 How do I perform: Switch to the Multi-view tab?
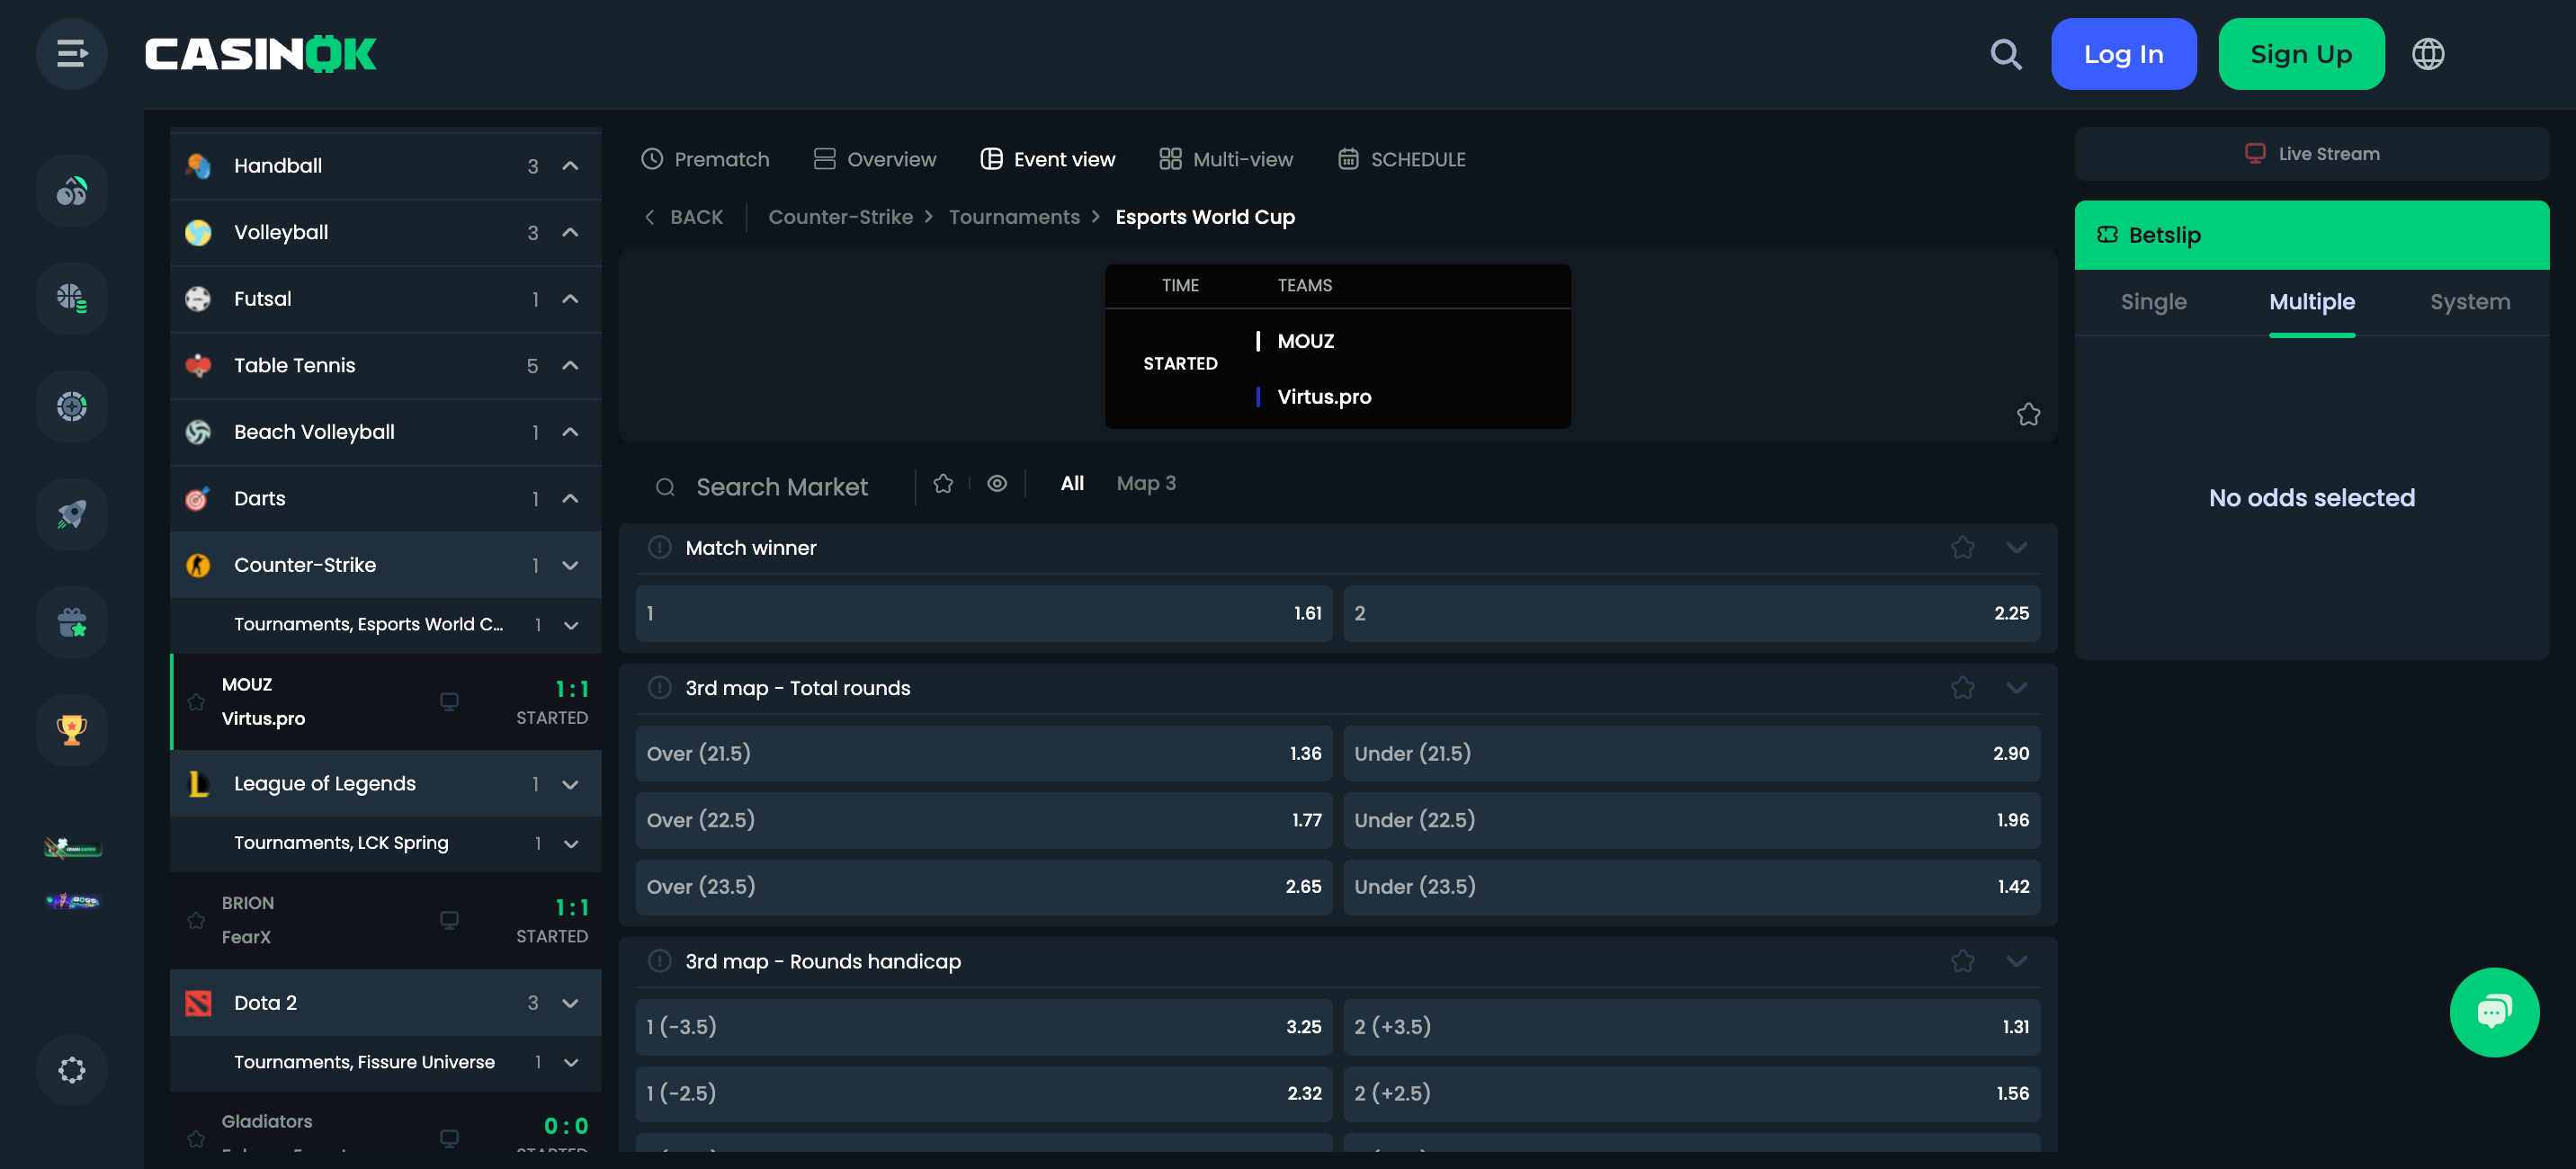click(x=1225, y=159)
